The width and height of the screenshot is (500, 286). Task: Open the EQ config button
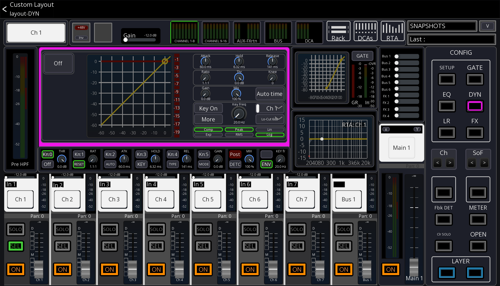coord(447,106)
